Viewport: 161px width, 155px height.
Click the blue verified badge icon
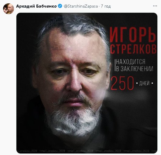tap(60, 6)
